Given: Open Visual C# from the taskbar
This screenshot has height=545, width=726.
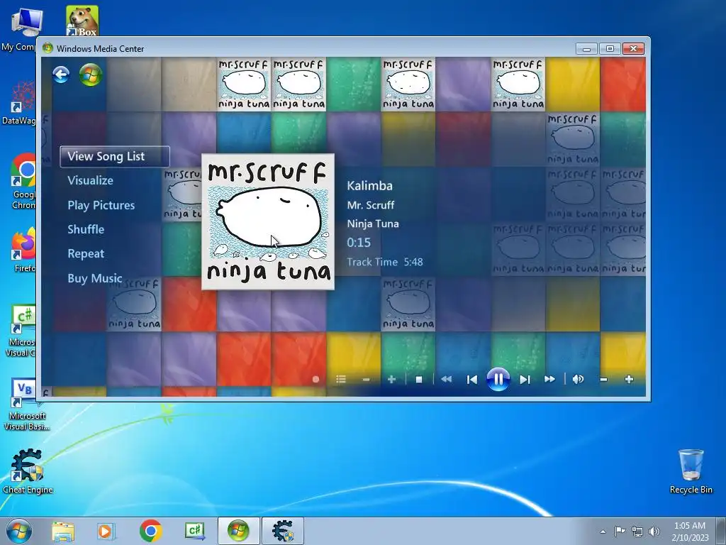Looking at the screenshot, I should tap(194, 531).
